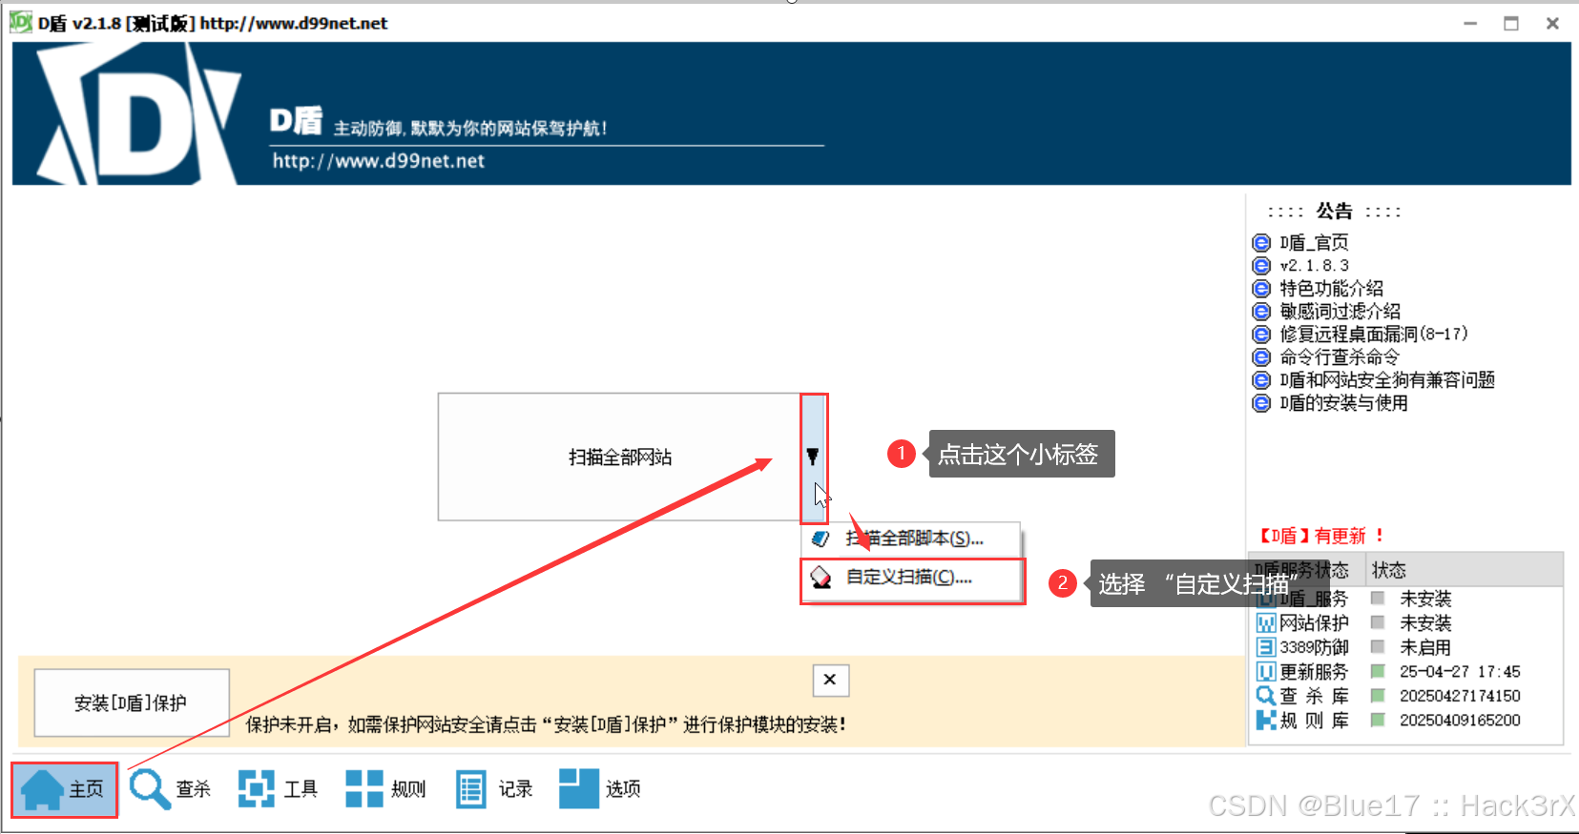Click the 网站保护 row label
This screenshot has height=834, width=1579.
point(1314,623)
